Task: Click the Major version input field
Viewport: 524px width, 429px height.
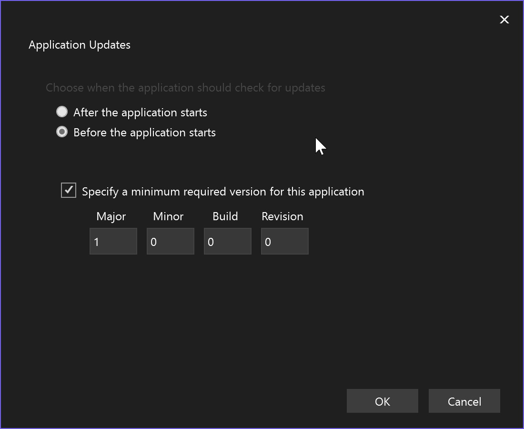Action: pos(113,241)
